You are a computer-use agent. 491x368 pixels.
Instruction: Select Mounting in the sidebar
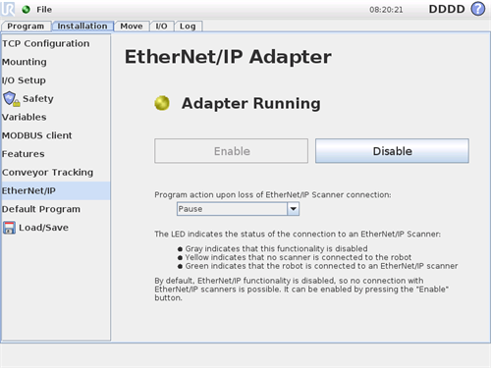point(56,62)
